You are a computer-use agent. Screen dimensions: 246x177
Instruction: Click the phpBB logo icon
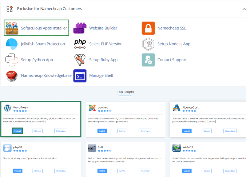coord(7,148)
